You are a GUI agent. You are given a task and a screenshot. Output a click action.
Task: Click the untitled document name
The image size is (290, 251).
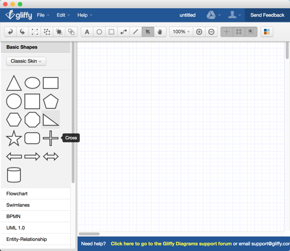(188, 15)
